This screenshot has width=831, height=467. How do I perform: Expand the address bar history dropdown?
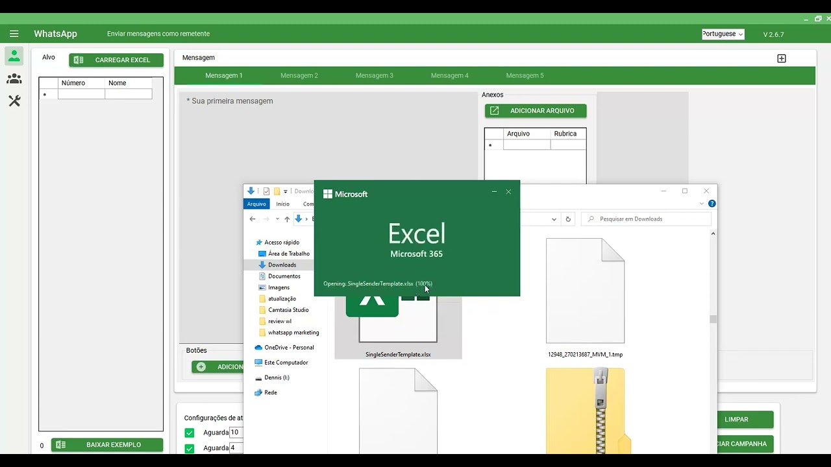(x=554, y=219)
